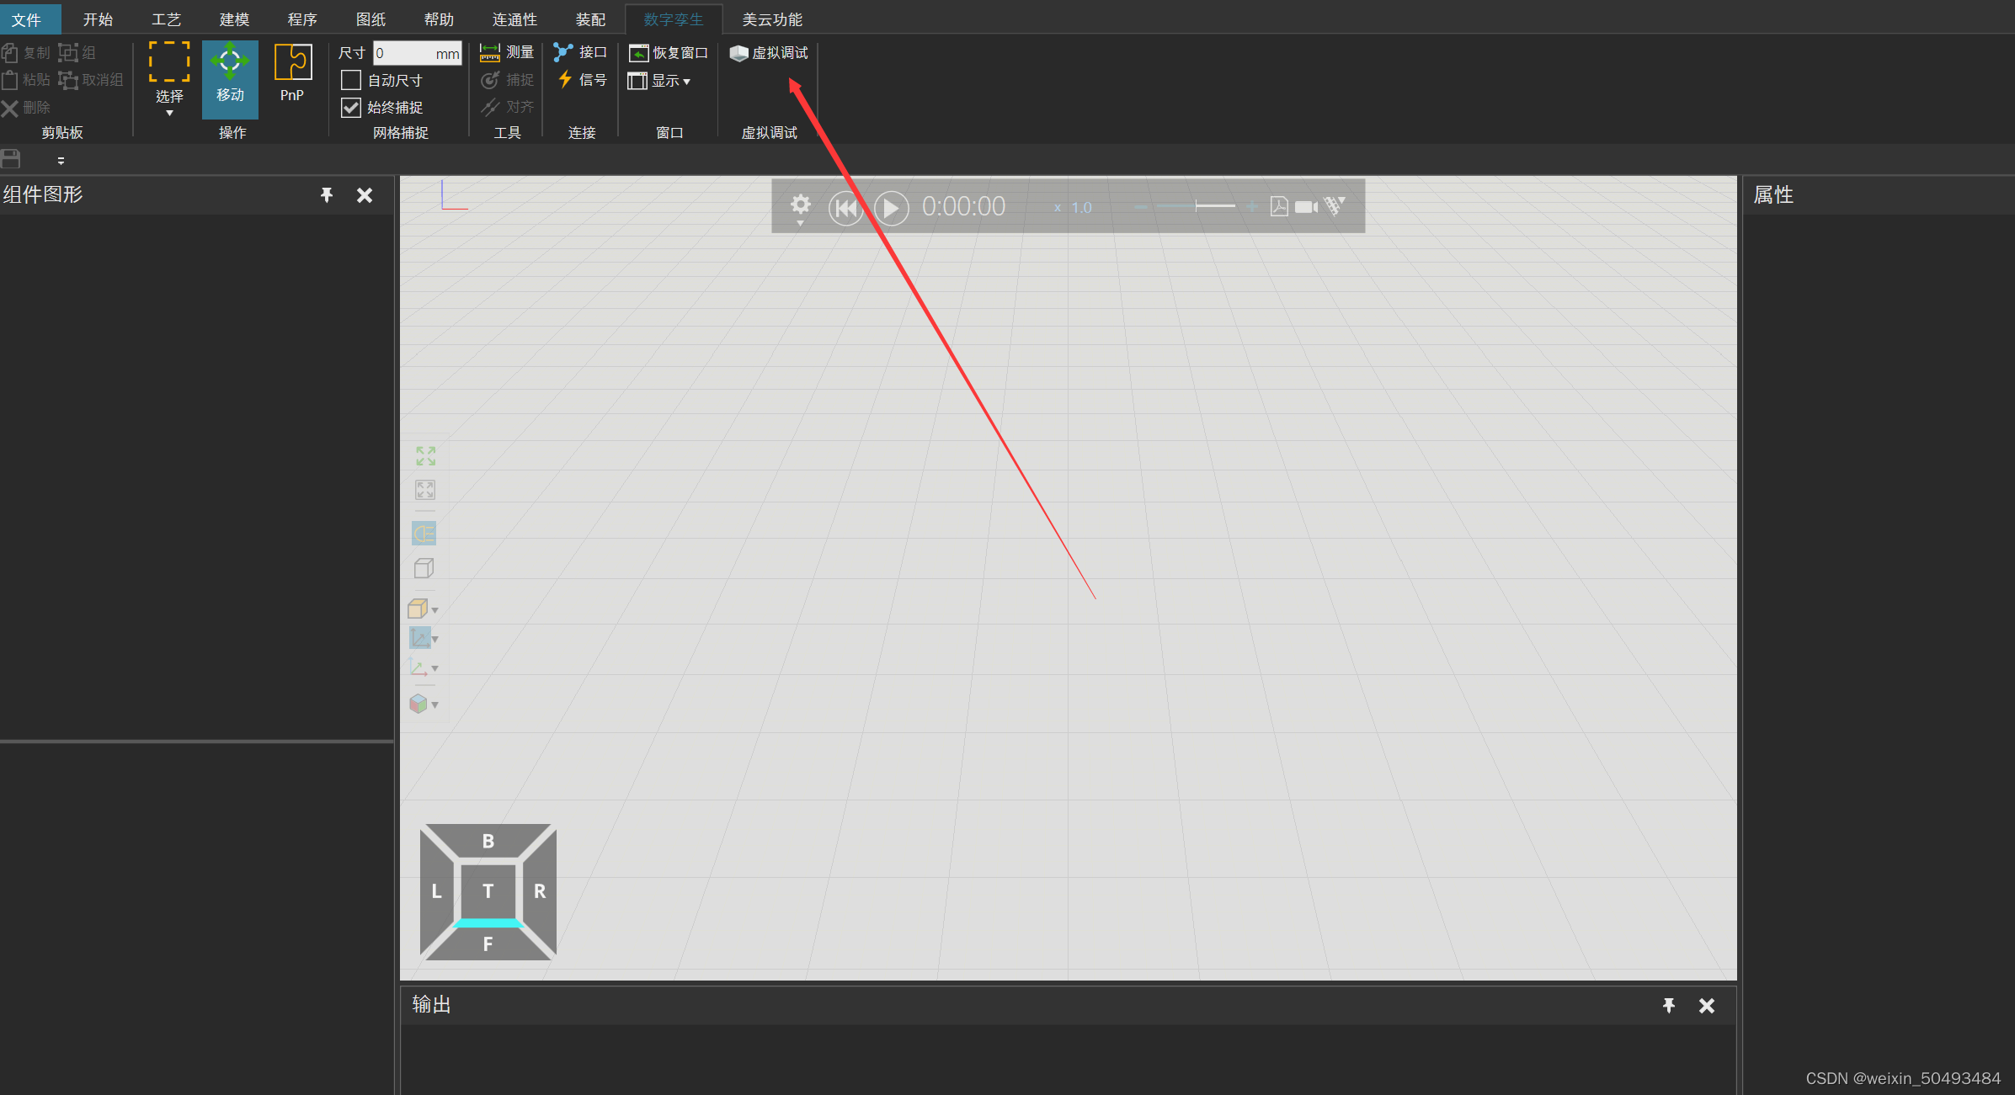Click the Interface (接口) connection icon
The height and width of the screenshot is (1095, 2015).
pyautogui.click(x=563, y=52)
